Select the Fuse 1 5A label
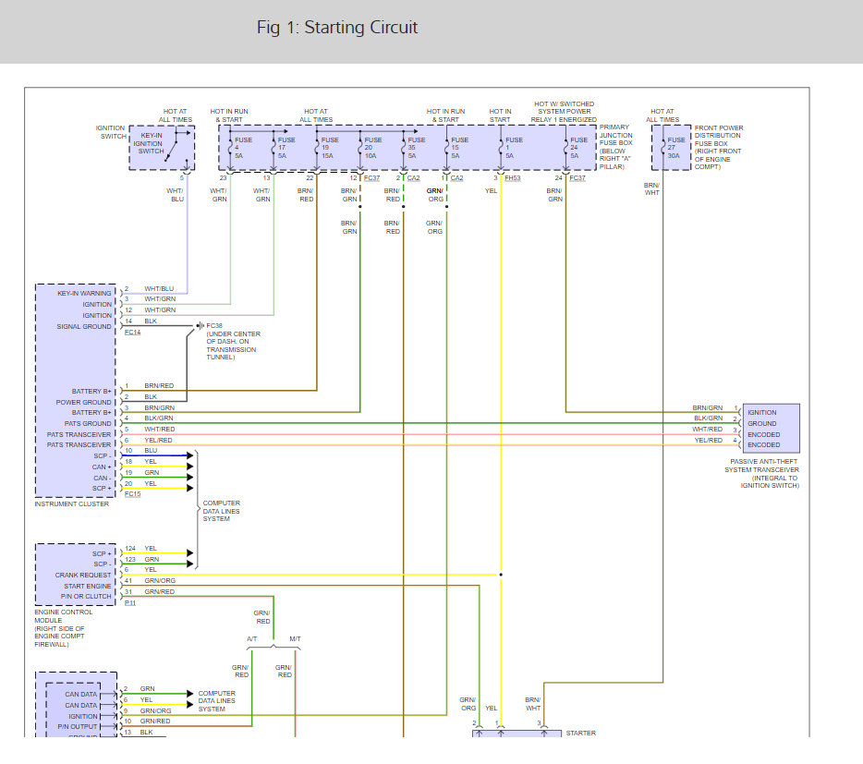This screenshot has width=863, height=764. click(x=514, y=148)
